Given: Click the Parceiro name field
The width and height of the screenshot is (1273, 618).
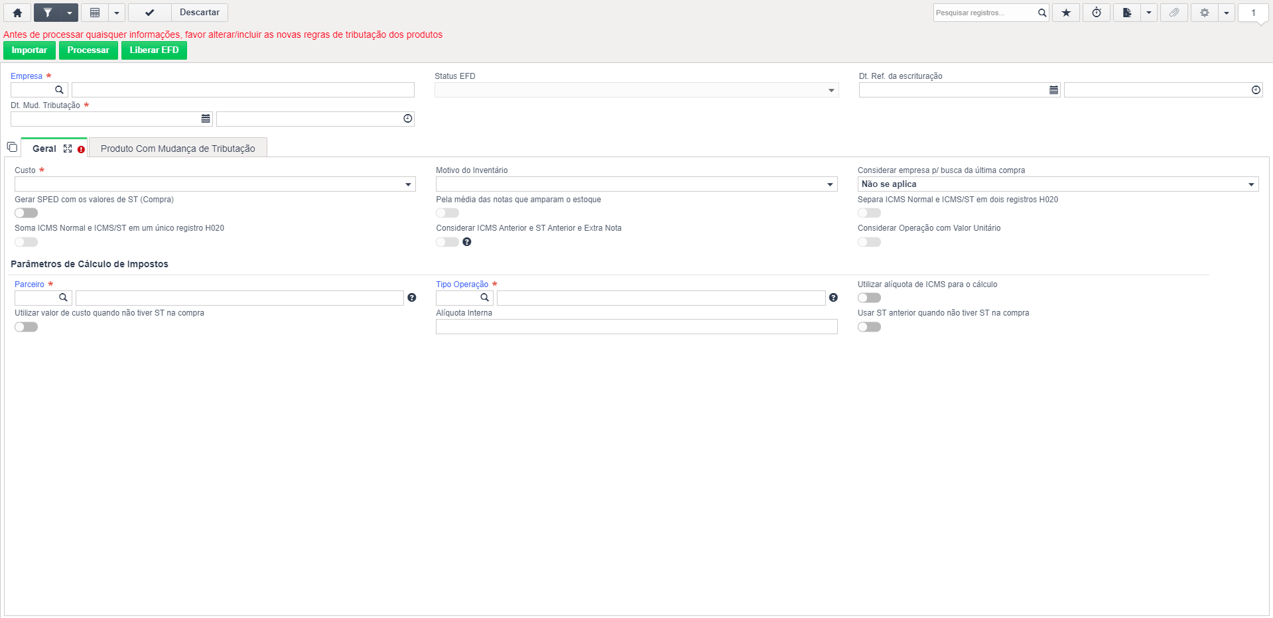Looking at the screenshot, I should point(239,298).
